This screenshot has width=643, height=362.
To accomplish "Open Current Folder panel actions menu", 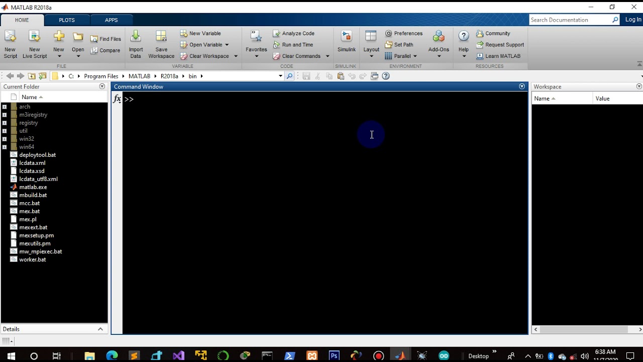I will (102, 86).
